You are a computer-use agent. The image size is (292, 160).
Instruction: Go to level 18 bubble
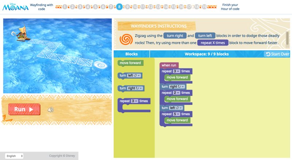pyautogui.click(x=197, y=7)
